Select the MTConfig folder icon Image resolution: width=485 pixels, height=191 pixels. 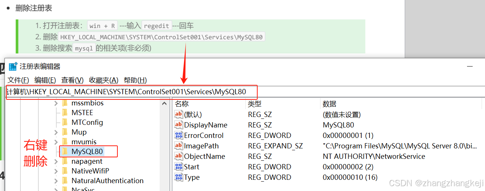tap(65, 122)
